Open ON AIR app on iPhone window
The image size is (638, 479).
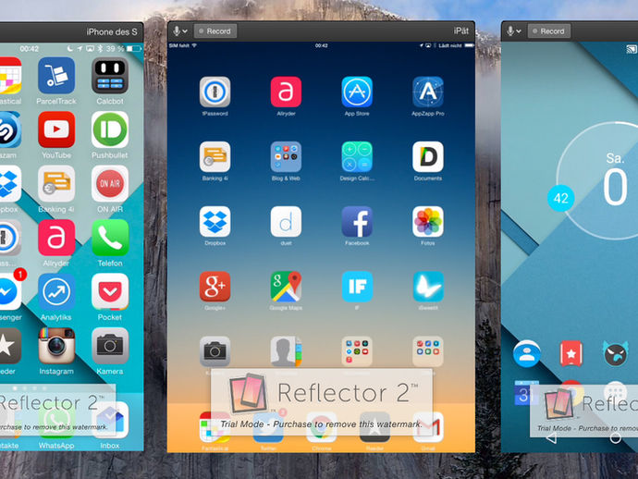[110, 184]
